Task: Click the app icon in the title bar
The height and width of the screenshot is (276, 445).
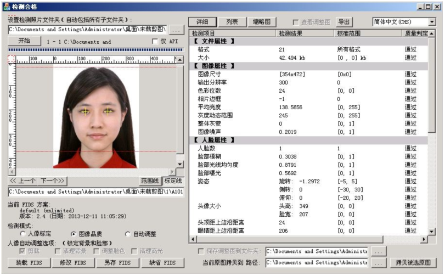Action: [7, 6]
